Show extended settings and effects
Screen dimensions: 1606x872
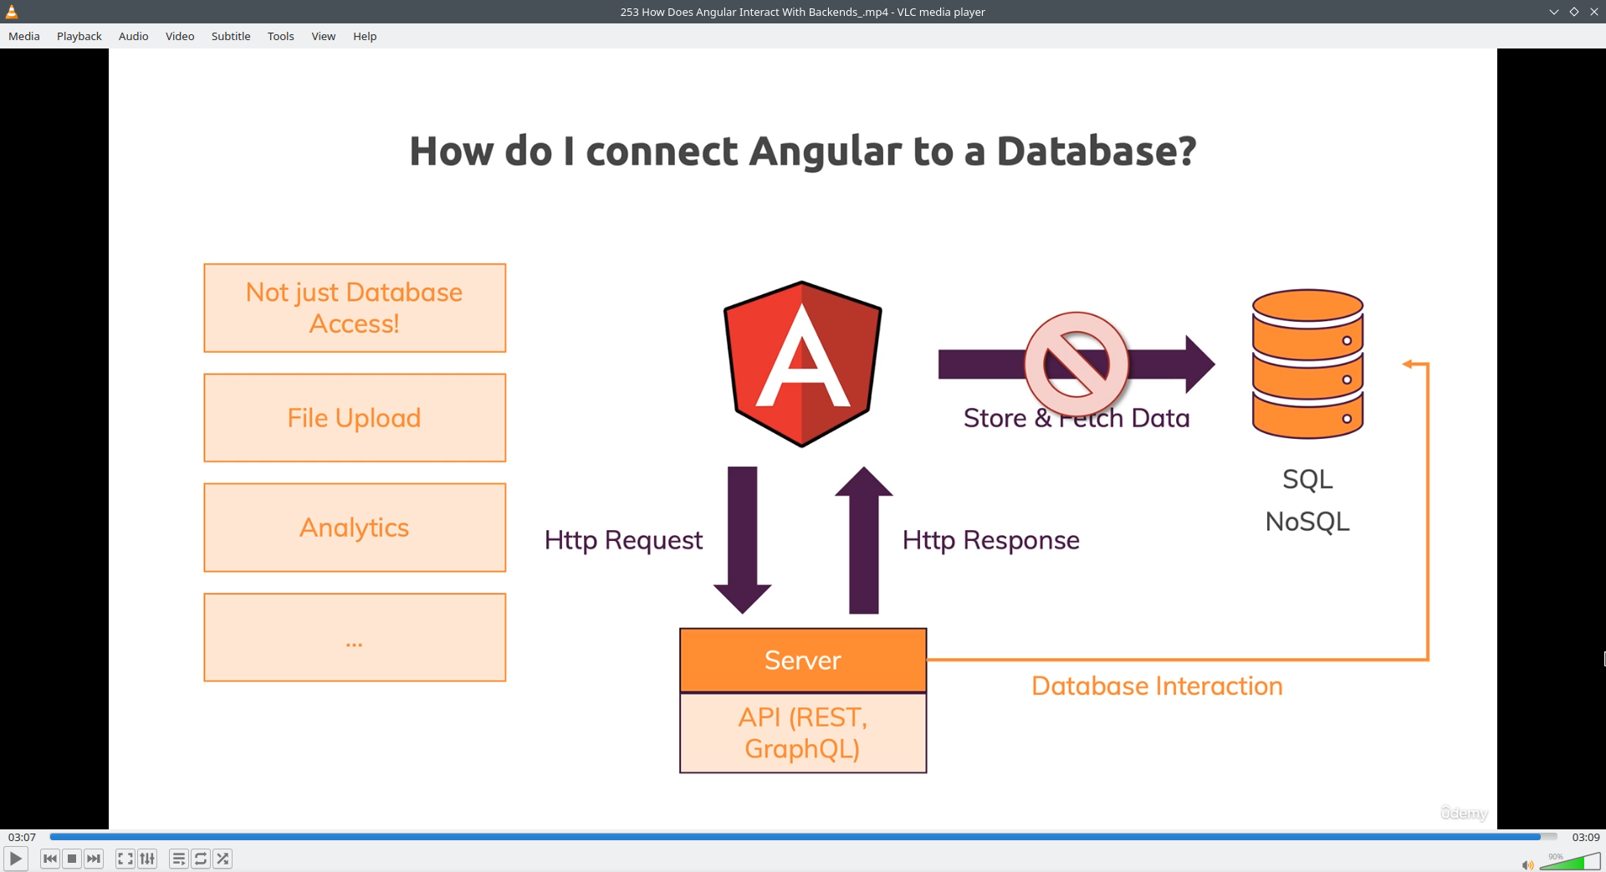(147, 859)
